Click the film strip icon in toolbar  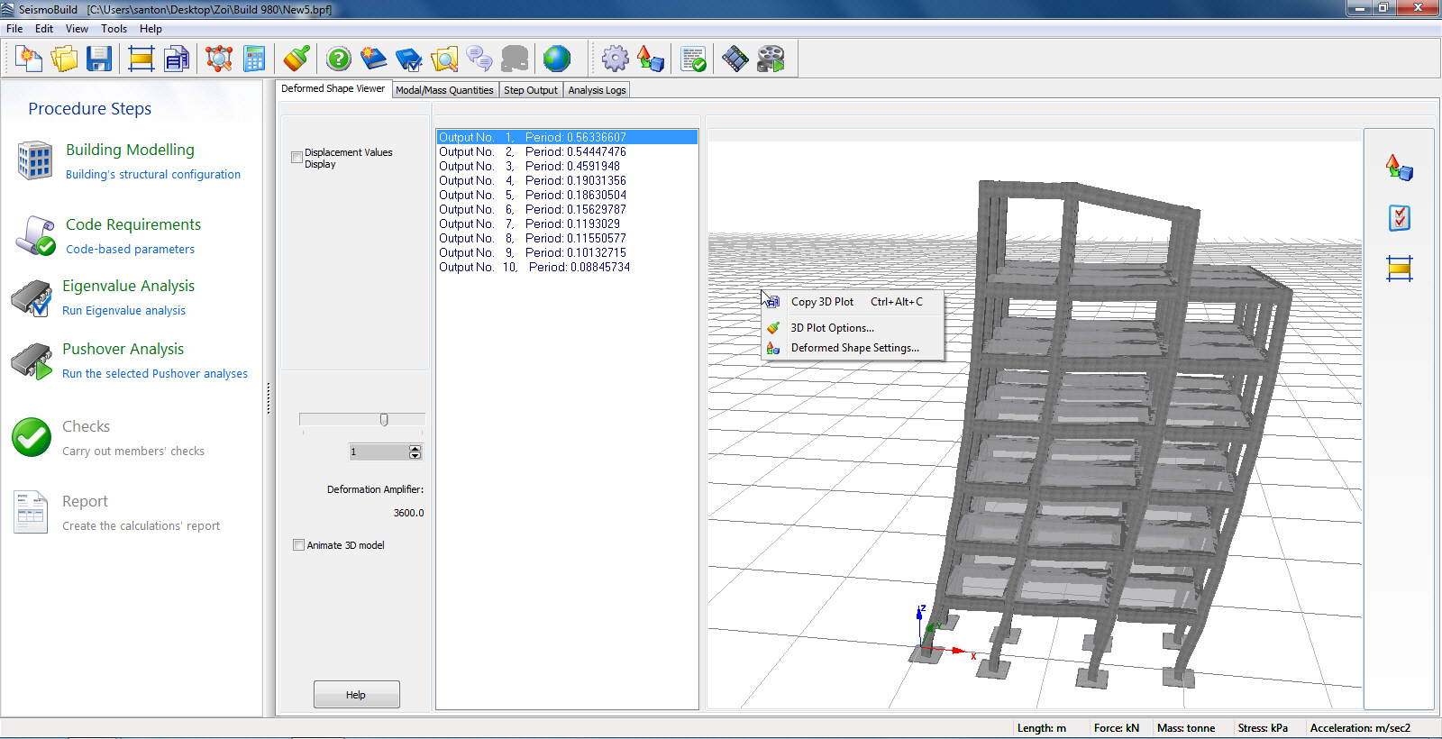pyautogui.click(x=735, y=59)
